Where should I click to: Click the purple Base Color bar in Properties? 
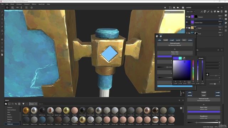click(x=203, y=112)
